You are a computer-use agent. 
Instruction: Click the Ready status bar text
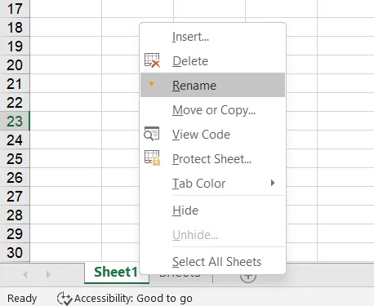[22, 299]
